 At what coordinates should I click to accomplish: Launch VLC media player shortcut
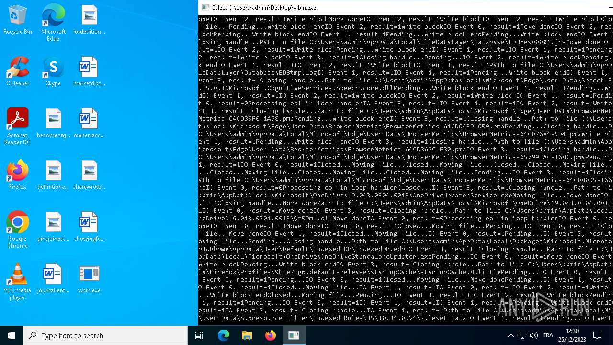pyautogui.click(x=18, y=282)
